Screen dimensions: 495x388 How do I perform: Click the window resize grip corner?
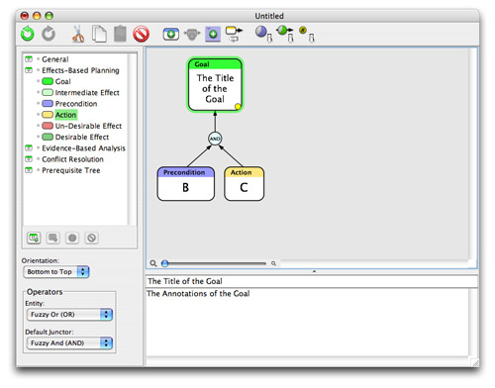475,362
